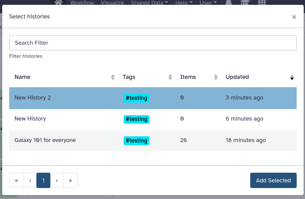This screenshot has width=305, height=199.
Task: Click '6 minutes ago' updated cell
Action: coord(245,119)
